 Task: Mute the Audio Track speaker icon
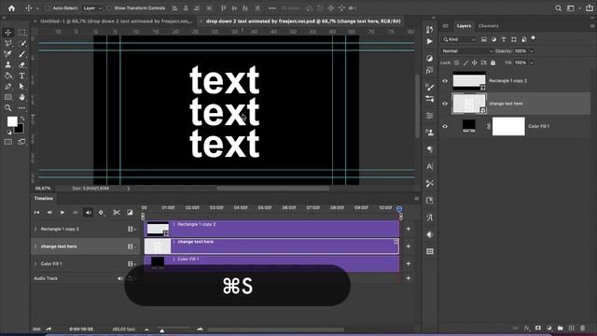(x=120, y=278)
